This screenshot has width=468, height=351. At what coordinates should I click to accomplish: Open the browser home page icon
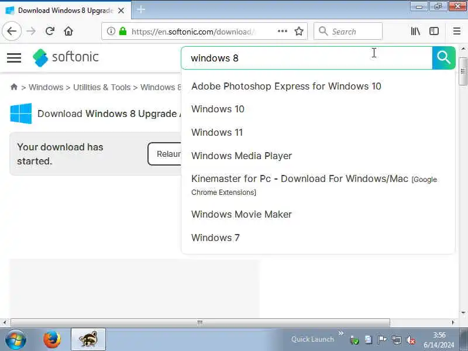pyautogui.click(x=68, y=31)
